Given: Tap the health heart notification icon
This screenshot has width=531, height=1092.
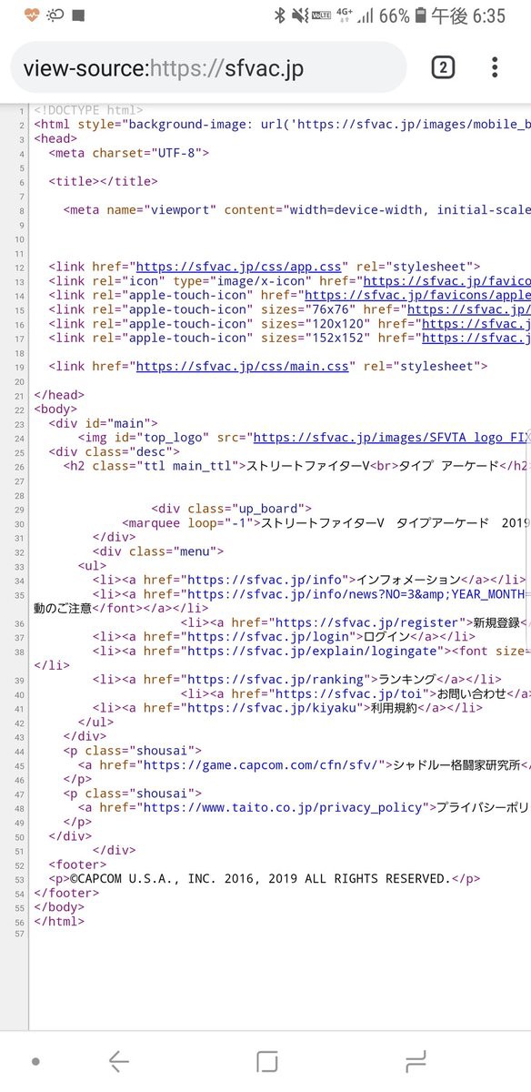Looking at the screenshot, I should coord(32,15).
